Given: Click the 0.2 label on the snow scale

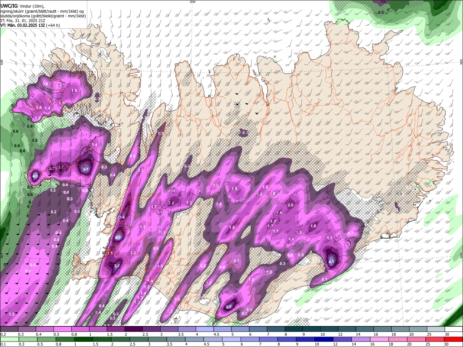Looking at the screenshot, I should coord(3,334).
